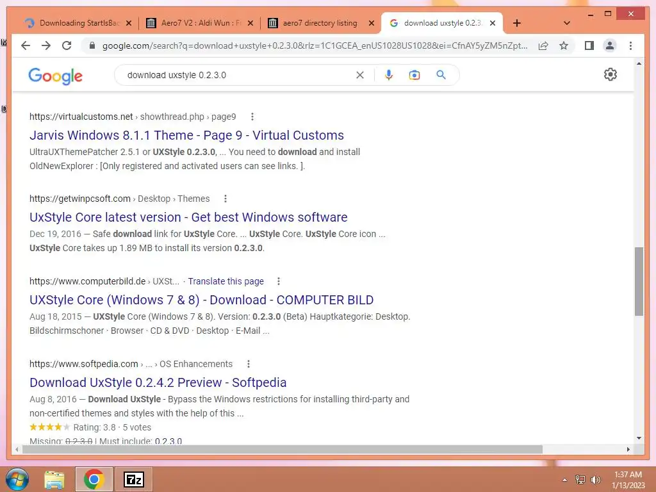Image resolution: width=656 pixels, height=492 pixels.
Task: Click https://www.softpedia.com URL text
Action: [x=84, y=364]
